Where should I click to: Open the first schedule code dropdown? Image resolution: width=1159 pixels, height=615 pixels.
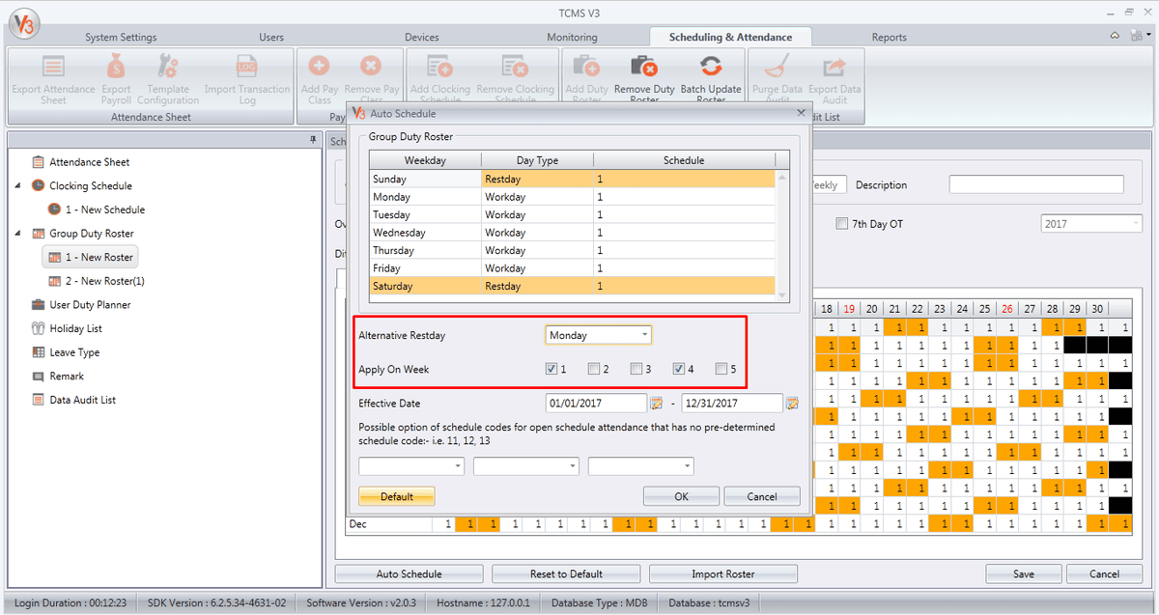pyautogui.click(x=411, y=466)
